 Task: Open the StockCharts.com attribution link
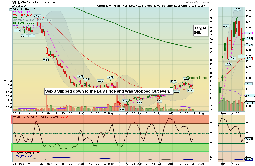pyautogui.click(x=197, y=2)
